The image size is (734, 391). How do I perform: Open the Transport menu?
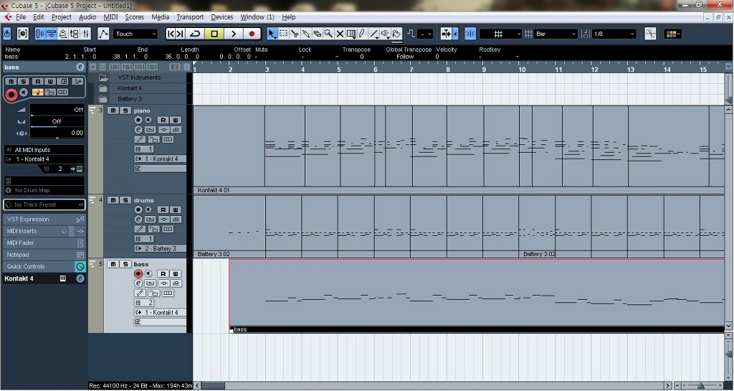click(189, 17)
